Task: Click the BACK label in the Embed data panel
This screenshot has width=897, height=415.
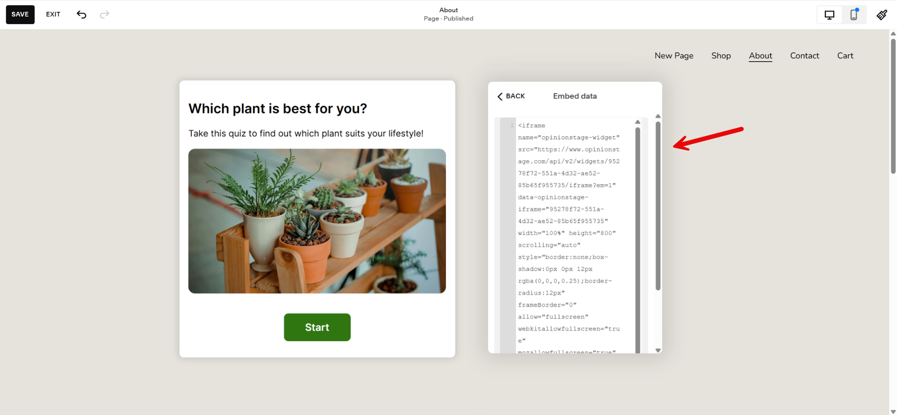Action: [x=515, y=96]
